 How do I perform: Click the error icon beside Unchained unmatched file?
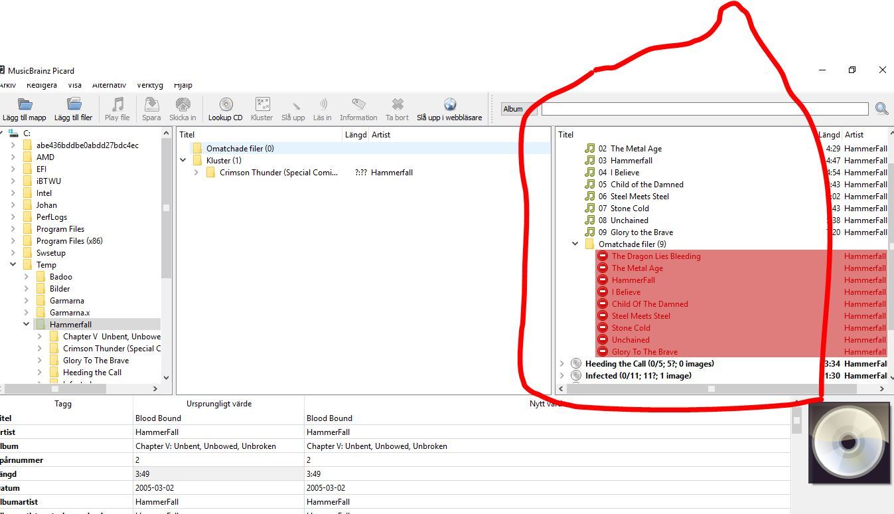coord(603,340)
